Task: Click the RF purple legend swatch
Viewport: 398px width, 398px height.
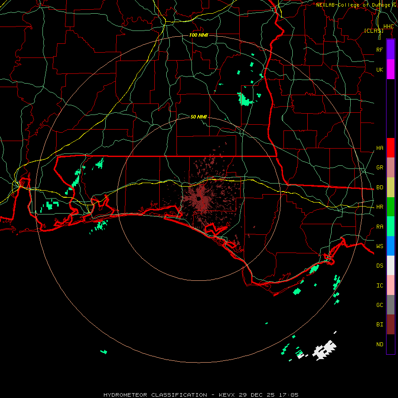Action: [x=390, y=50]
